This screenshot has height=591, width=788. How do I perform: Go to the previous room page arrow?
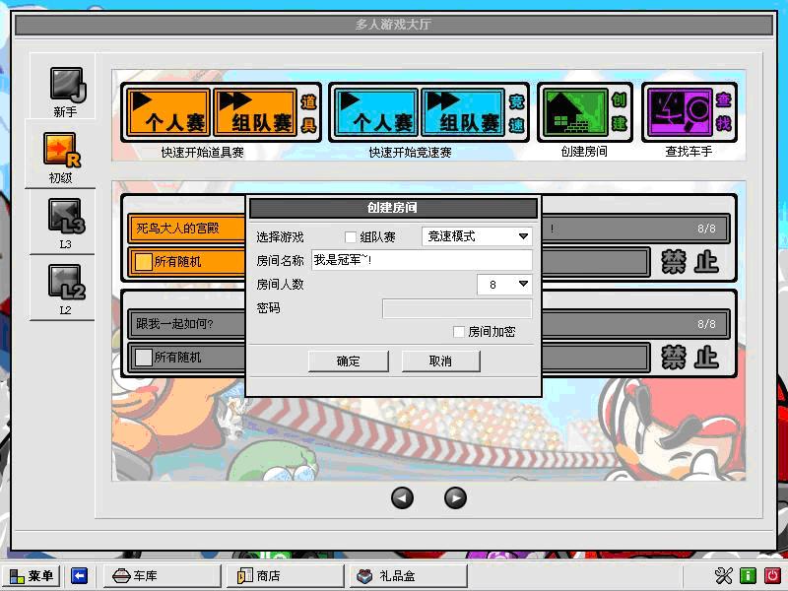402,497
